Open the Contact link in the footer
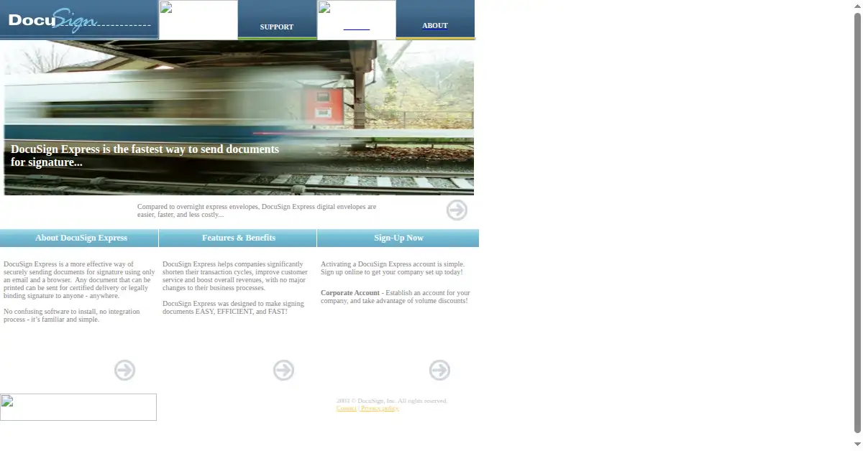This screenshot has width=863, height=451. (347, 409)
